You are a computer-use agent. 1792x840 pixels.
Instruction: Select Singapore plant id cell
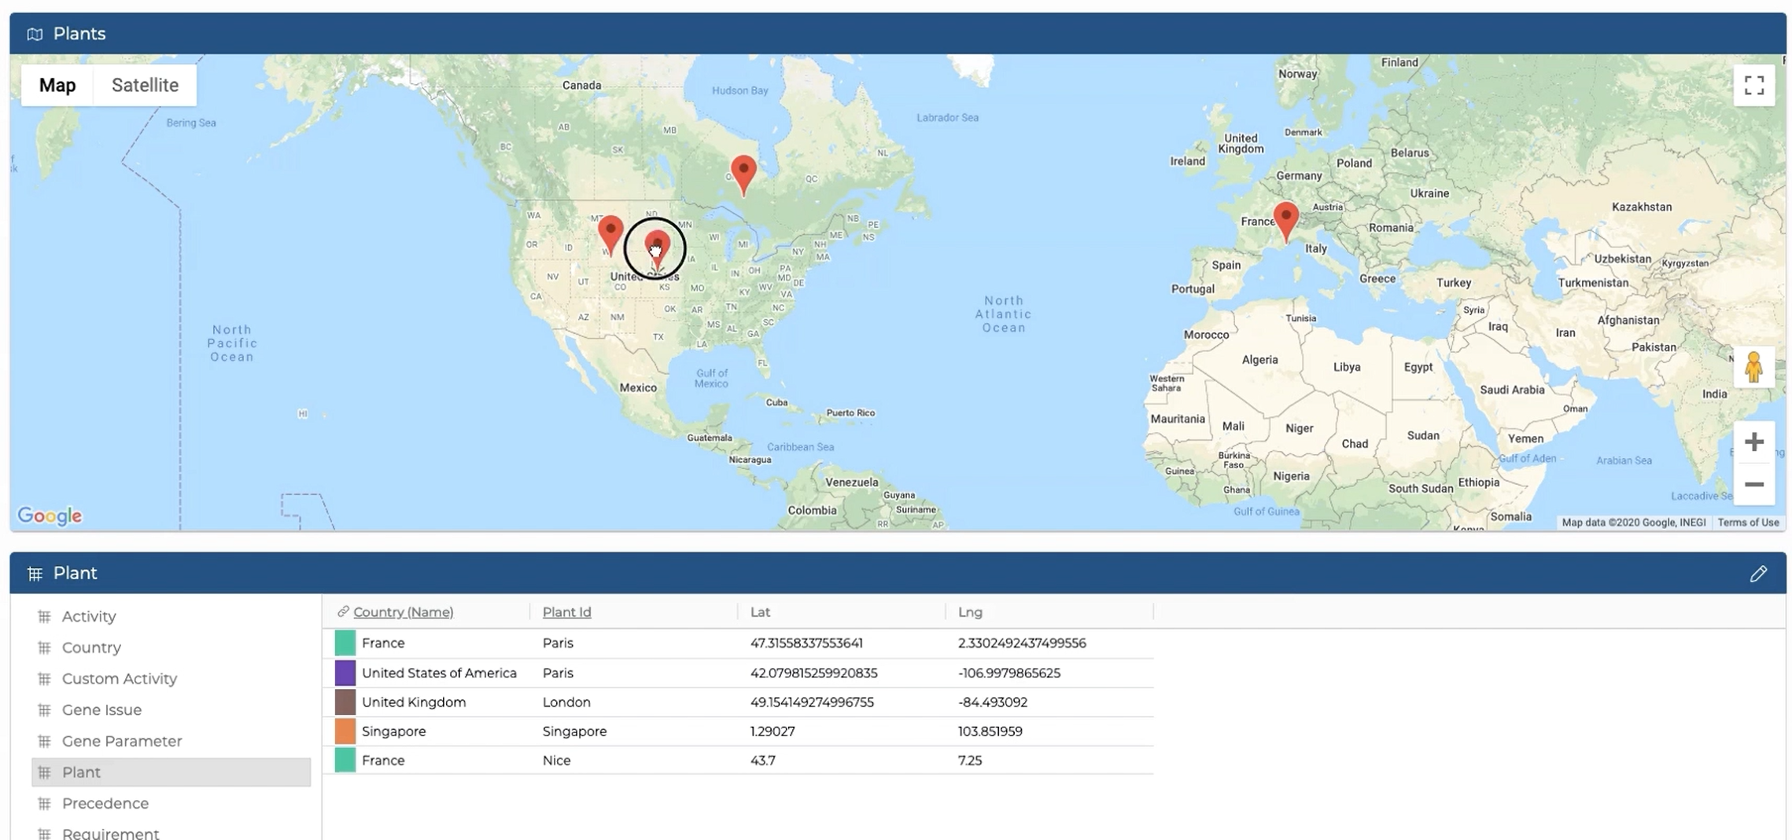coord(574,731)
